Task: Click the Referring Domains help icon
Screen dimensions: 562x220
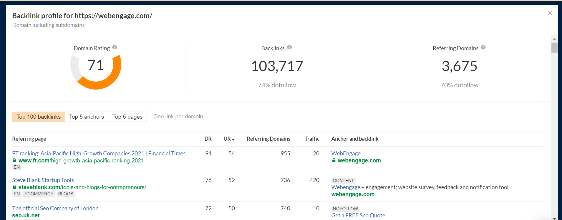Action: click(483, 47)
